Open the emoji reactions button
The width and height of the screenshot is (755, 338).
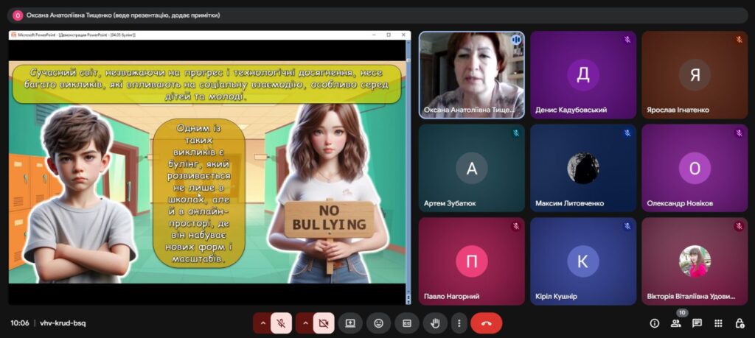coord(378,323)
